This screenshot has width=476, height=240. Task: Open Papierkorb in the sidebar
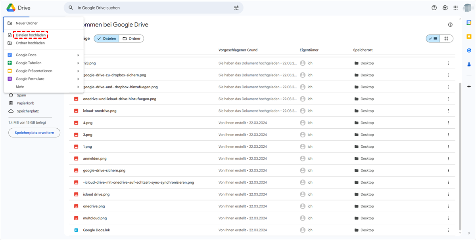(x=25, y=103)
